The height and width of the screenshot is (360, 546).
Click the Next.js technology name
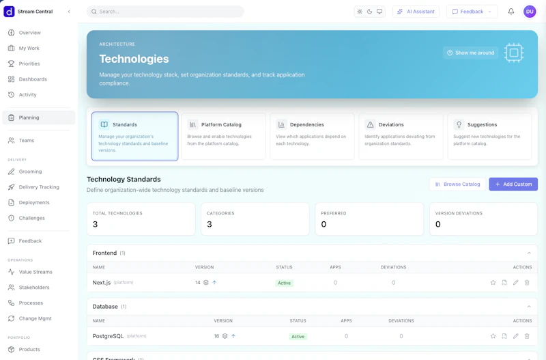pos(101,283)
